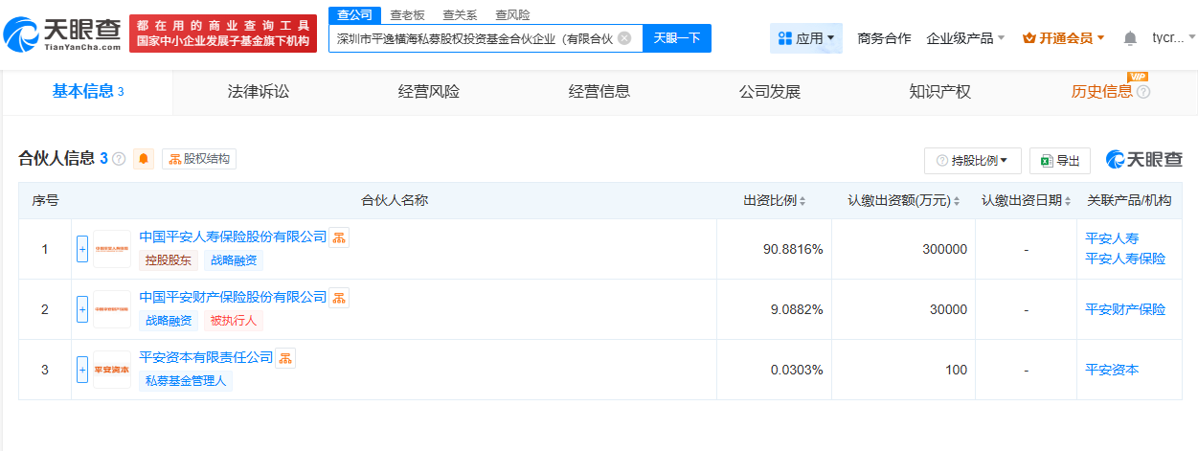Screen dimensions: 1198x451
Task: Open equity chart icon for 中国平安人寿保险
Action: point(339,237)
